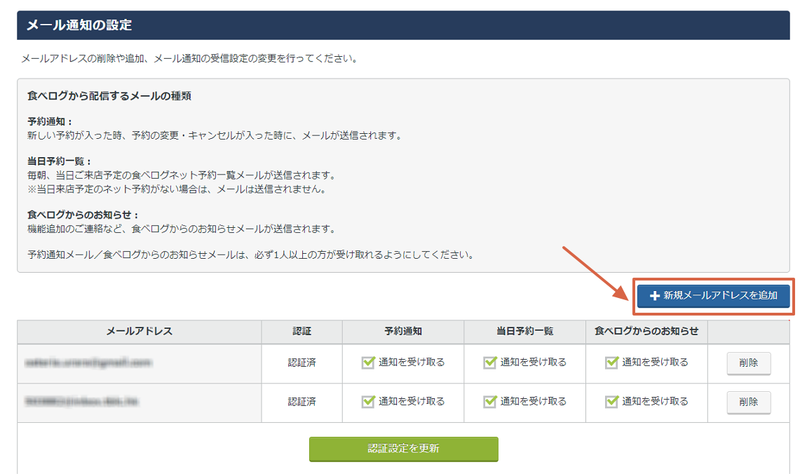Select the メールアドレス column header

click(x=139, y=332)
